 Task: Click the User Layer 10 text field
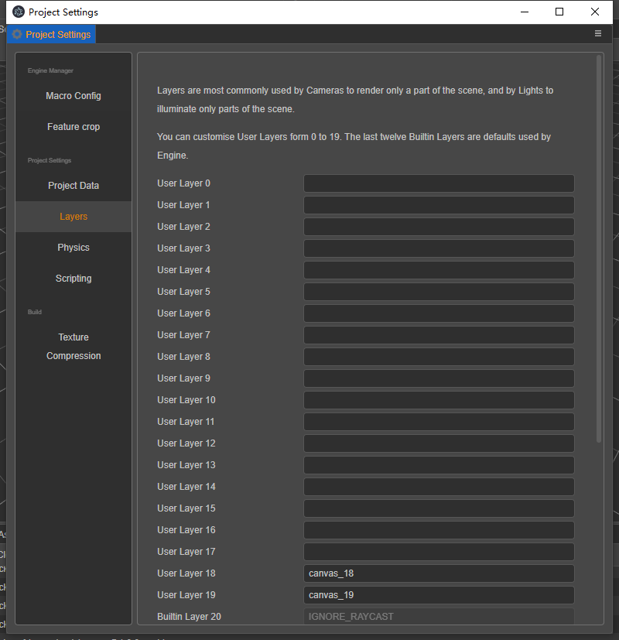439,400
